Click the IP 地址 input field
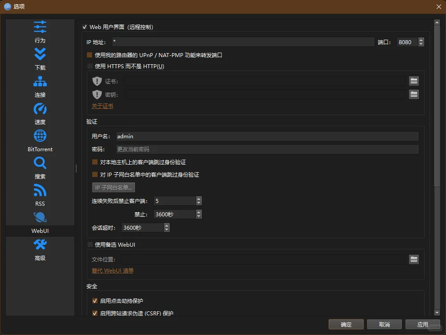Viewport: 446px width, 335px height. [243, 42]
